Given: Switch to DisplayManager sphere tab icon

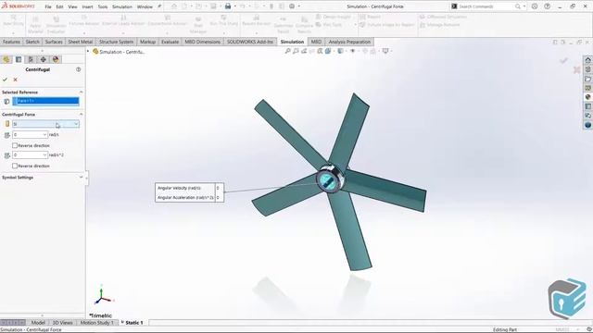Looking at the screenshot, I should point(56,59).
